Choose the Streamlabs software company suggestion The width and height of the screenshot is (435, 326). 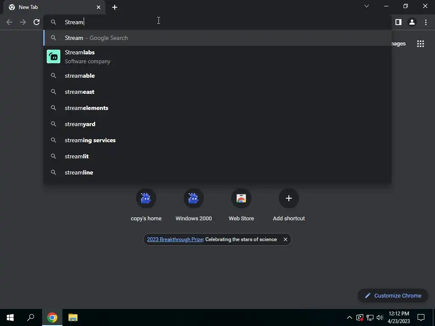point(218,56)
